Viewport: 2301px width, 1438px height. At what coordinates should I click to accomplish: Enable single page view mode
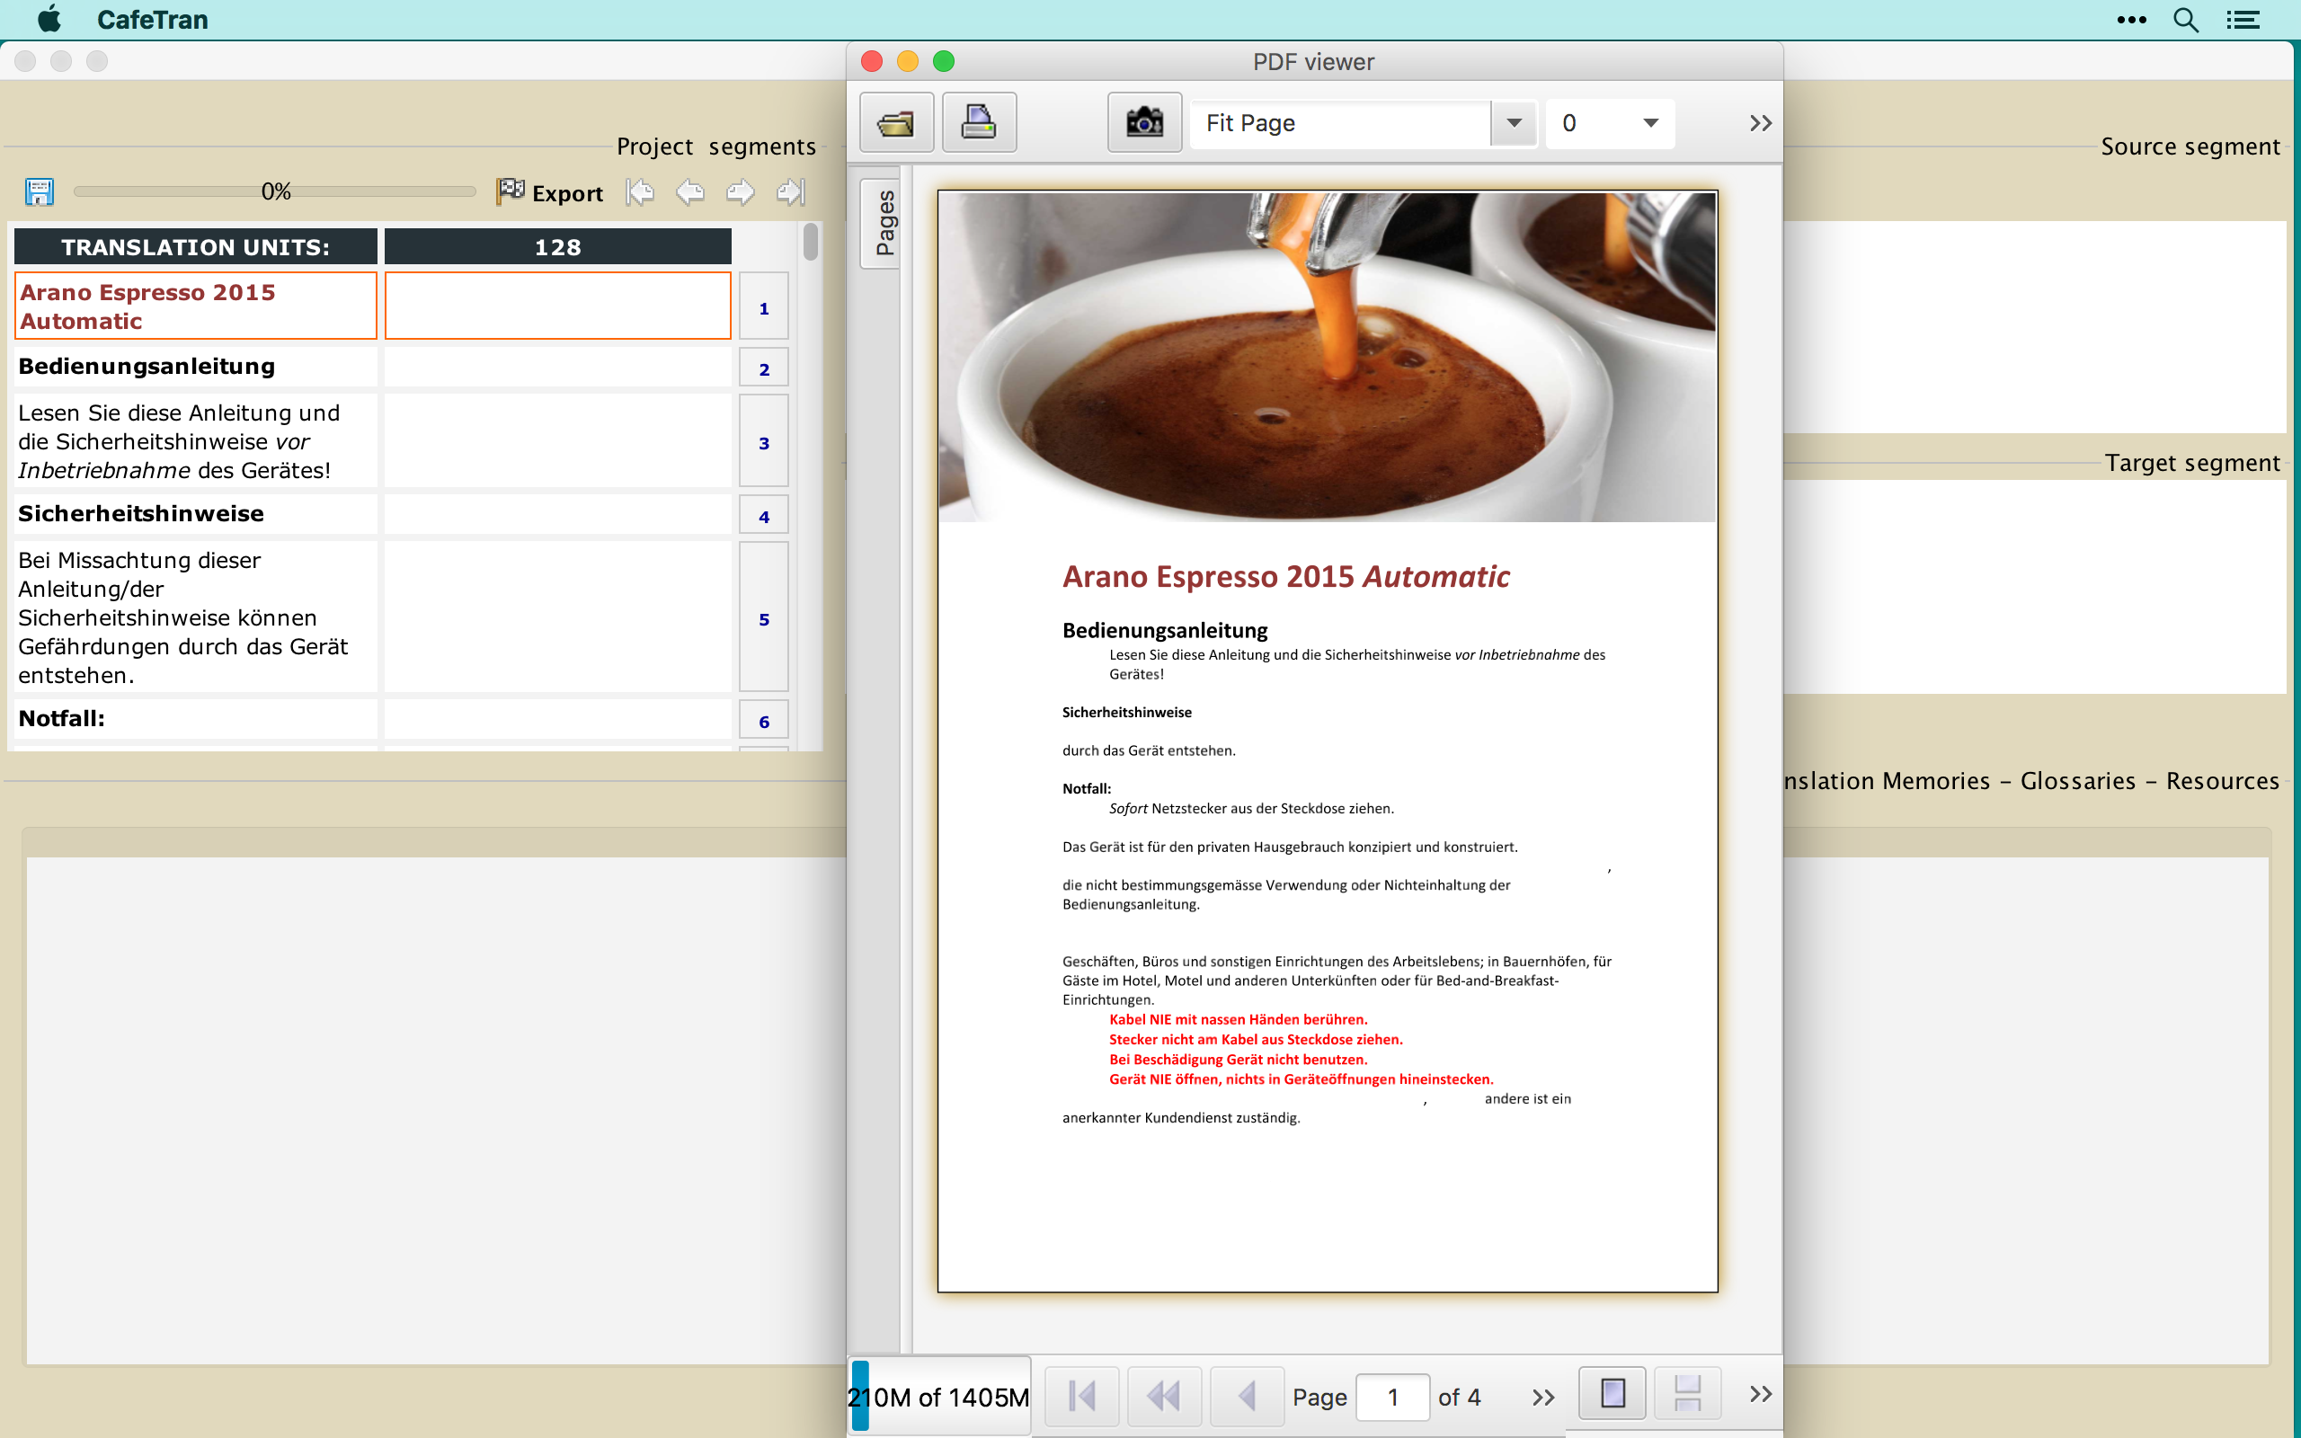point(1612,1393)
